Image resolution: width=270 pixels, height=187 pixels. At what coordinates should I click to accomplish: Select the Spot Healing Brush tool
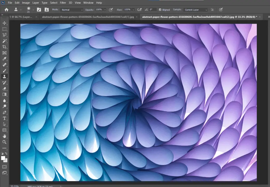tap(4, 65)
